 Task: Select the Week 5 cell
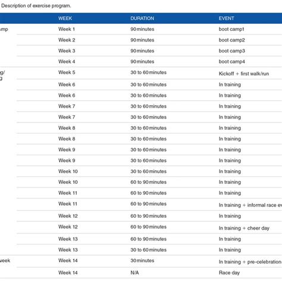coord(67,73)
